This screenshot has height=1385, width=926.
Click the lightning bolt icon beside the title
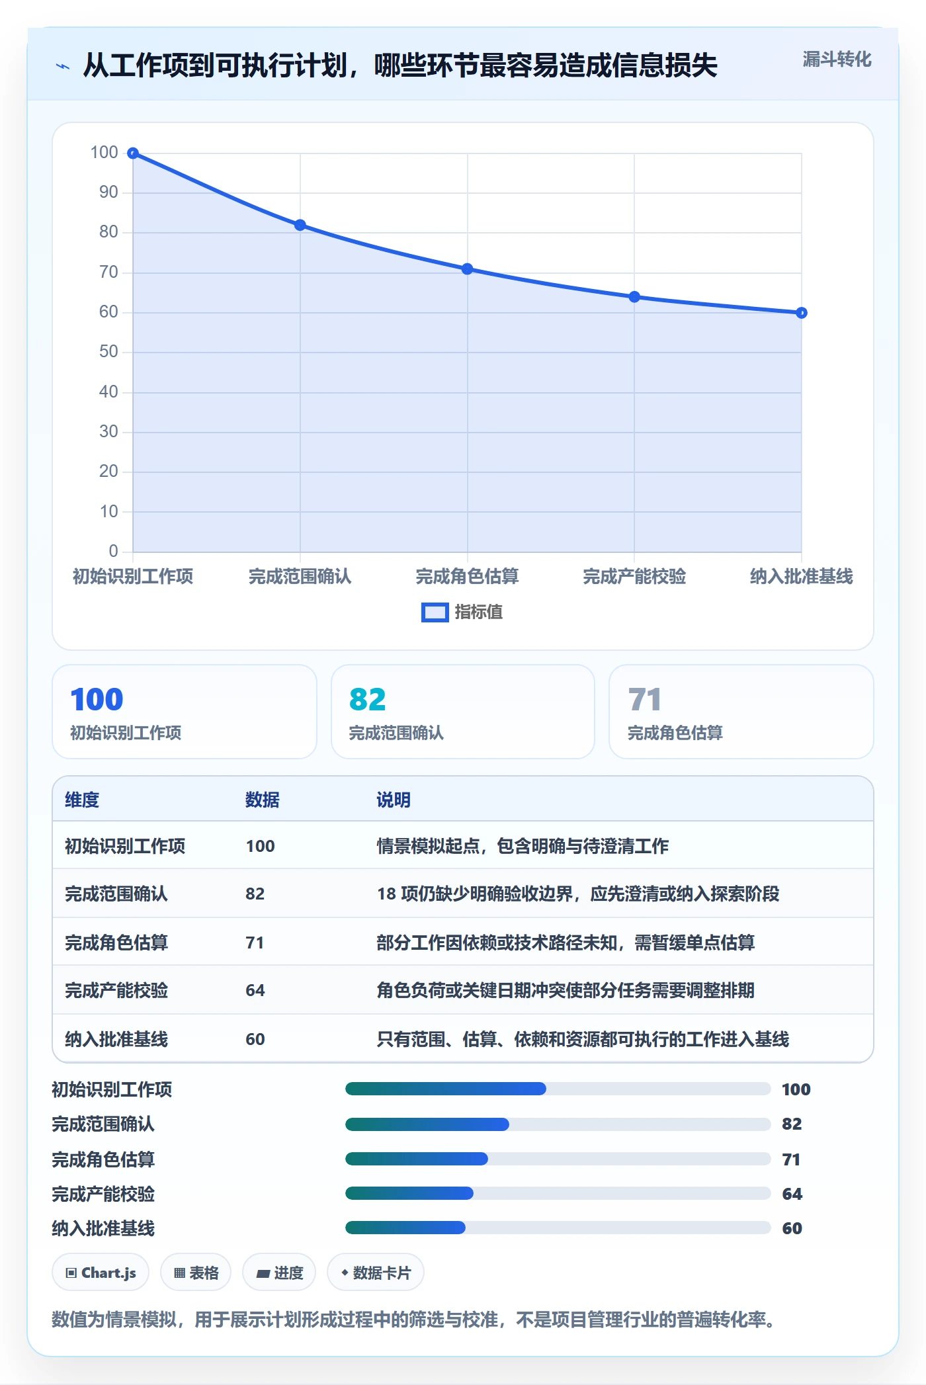[63, 66]
